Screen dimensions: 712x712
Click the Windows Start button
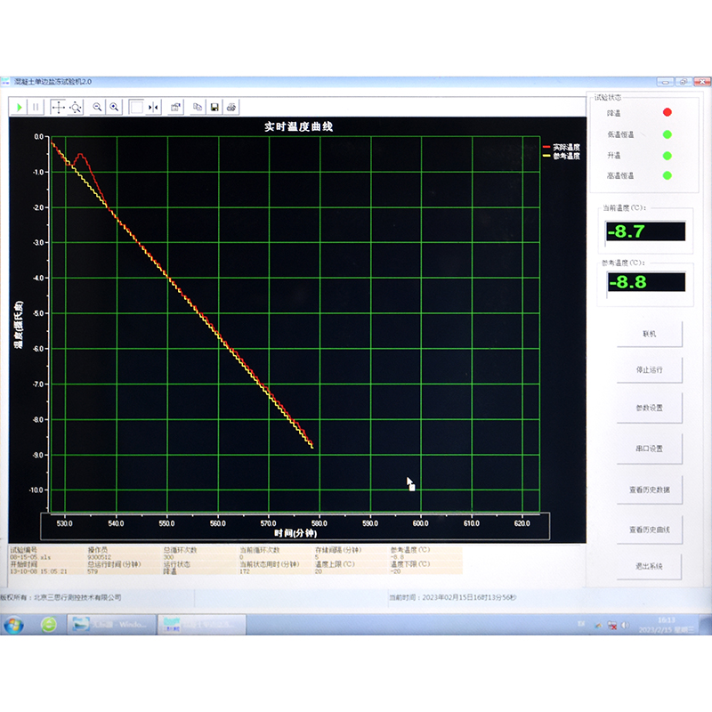[x=13, y=625]
